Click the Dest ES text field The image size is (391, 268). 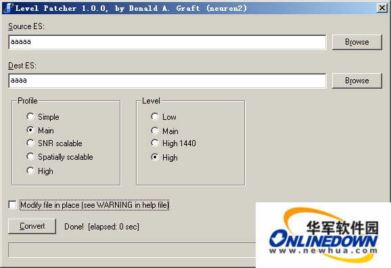click(167, 81)
